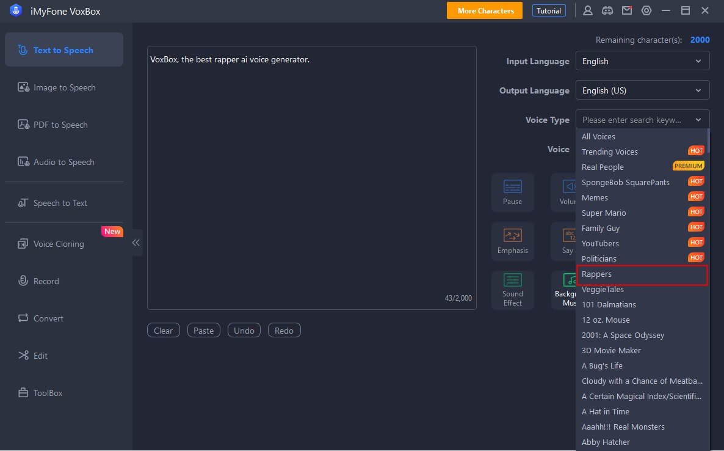Switch to Text to Speech
The height and width of the screenshot is (451, 724).
(x=64, y=50)
